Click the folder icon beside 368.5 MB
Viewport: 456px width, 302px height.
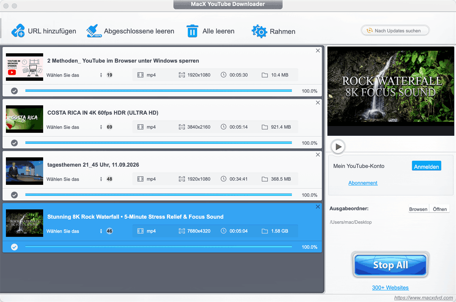[265, 179]
